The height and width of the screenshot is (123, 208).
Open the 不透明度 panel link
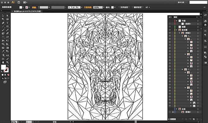(x=88, y=7)
